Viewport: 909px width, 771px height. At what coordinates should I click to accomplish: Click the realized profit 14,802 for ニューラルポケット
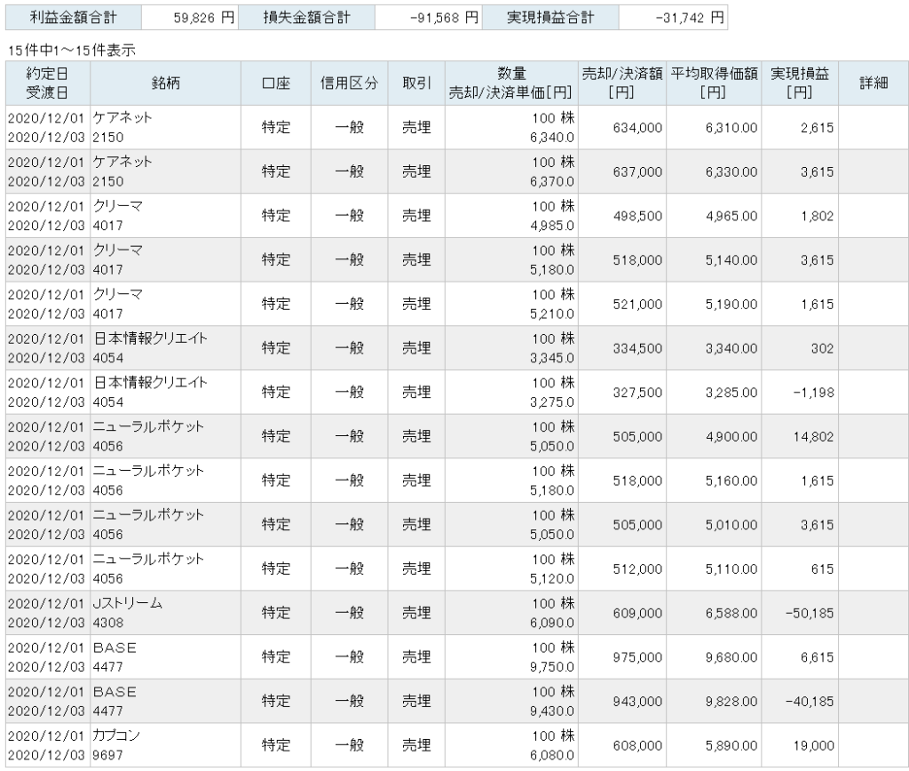(x=813, y=436)
